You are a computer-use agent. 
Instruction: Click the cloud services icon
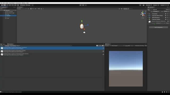pyautogui.click(x=143, y=5)
